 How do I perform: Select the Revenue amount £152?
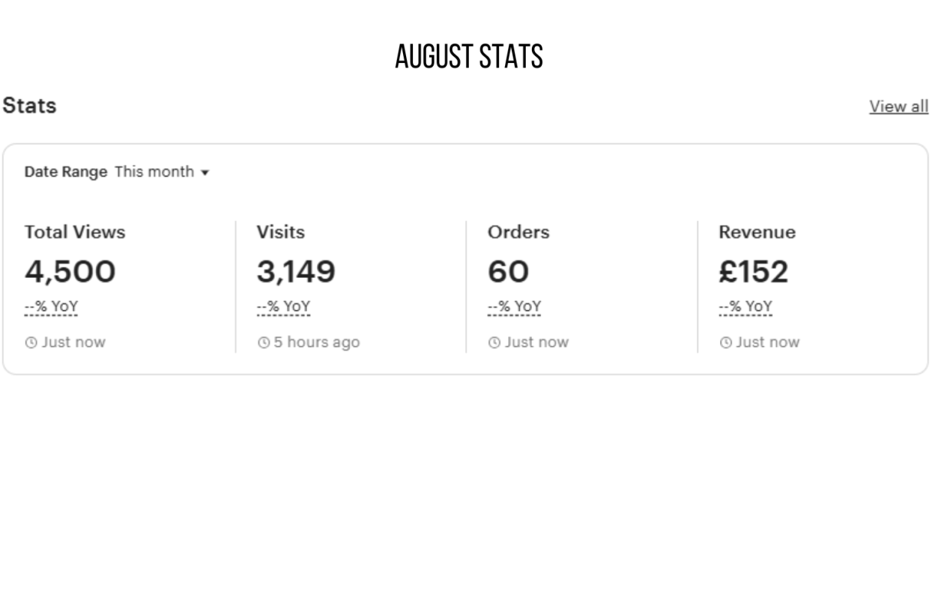point(753,271)
